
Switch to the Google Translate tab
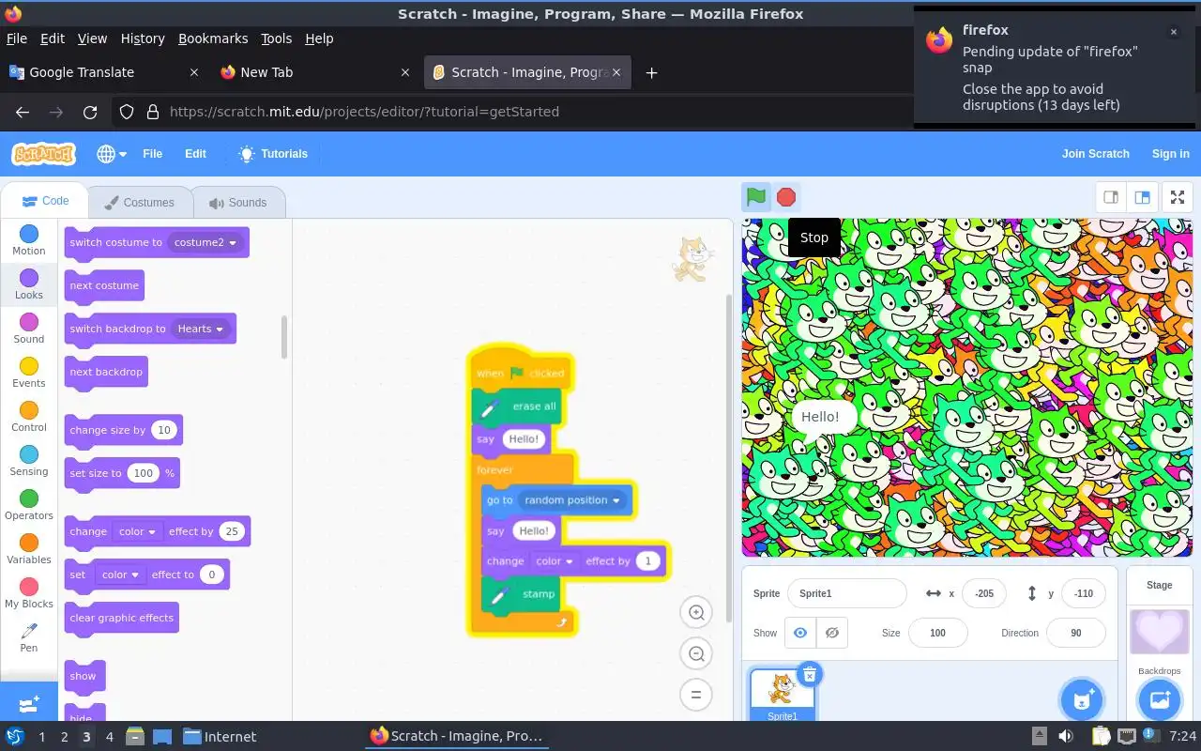coord(103,72)
